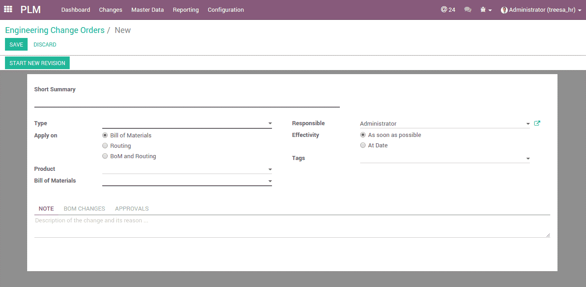Expand the Type dropdown
Image resolution: width=586 pixels, height=287 pixels.
[x=270, y=123]
